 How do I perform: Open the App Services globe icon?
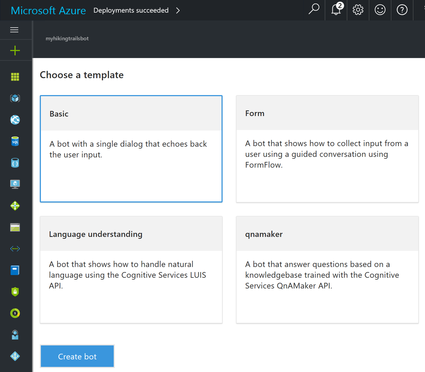coord(15,120)
